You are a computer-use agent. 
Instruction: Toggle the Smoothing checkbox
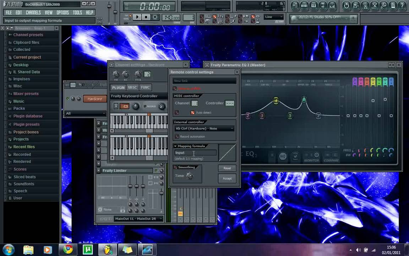click(x=175, y=167)
